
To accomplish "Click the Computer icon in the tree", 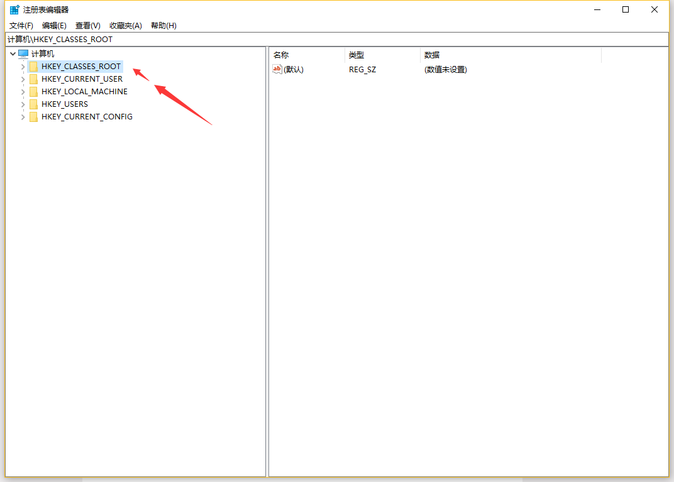I will 24,54.
